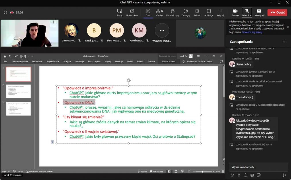This screenshot has width=291, height=180.
Task: Click the rotate handle above the textbox
Action: [129, 80]
